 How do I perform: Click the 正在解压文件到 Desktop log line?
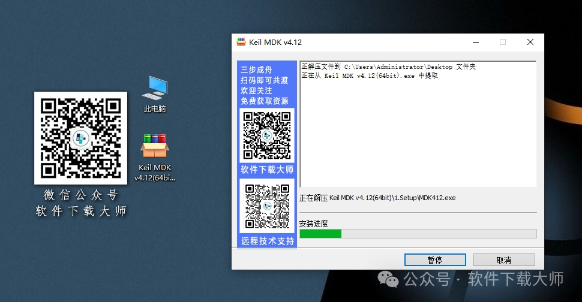pyautogui.click(x=388, y=67)
